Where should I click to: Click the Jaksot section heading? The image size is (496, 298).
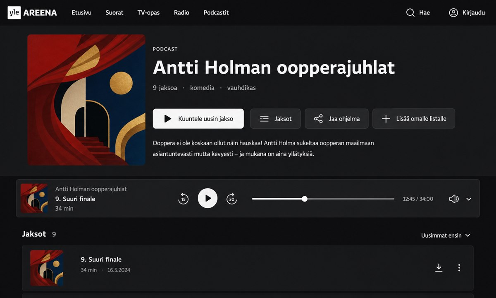pos(34,234)
